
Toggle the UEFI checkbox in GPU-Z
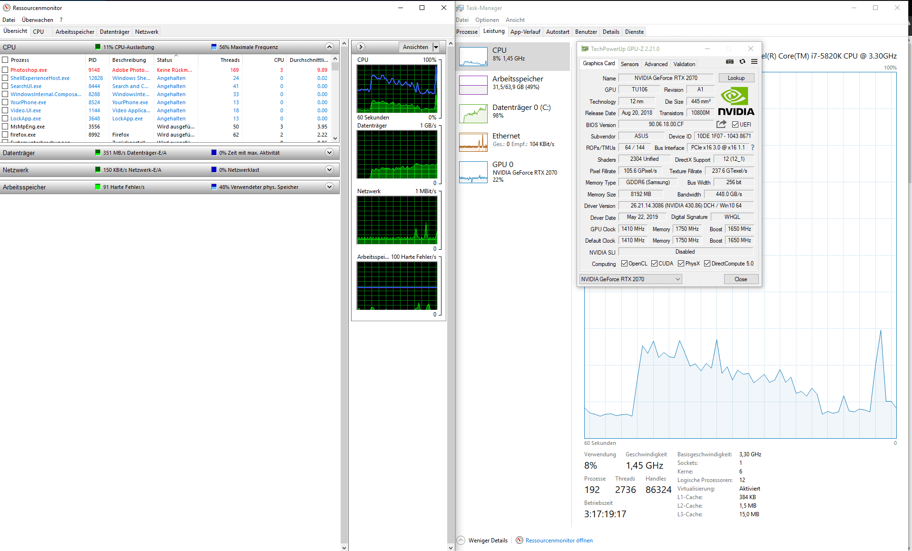pos(735,125)
